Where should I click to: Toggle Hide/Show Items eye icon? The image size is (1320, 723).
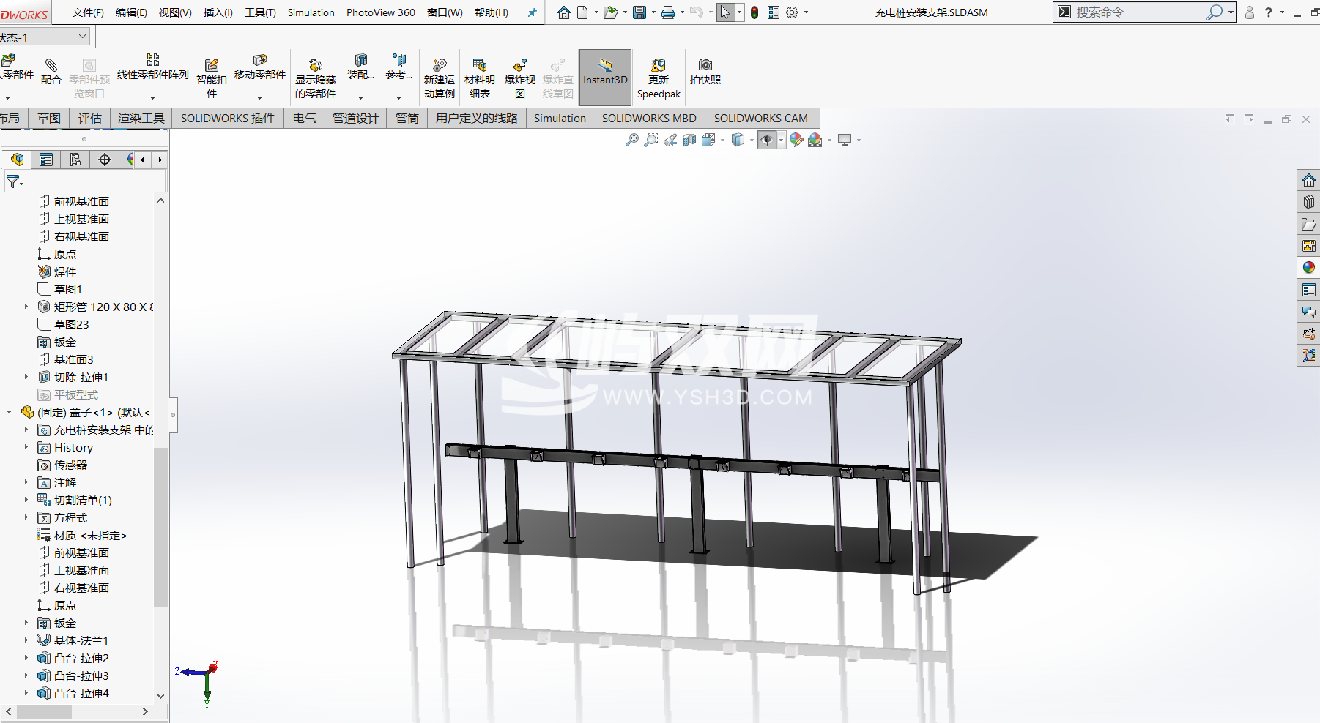tap(766, 140)
